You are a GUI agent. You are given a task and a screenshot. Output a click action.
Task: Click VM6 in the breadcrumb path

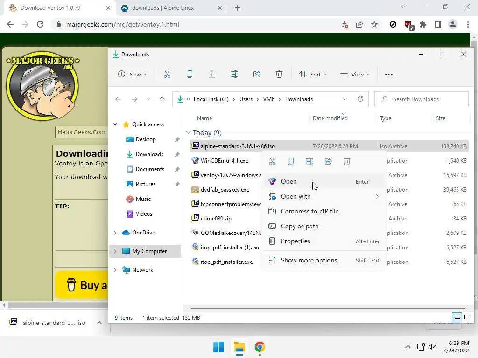[268, 99]
